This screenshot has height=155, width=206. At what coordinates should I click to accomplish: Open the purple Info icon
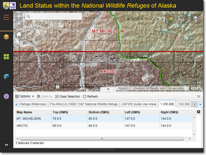[6, 96]
